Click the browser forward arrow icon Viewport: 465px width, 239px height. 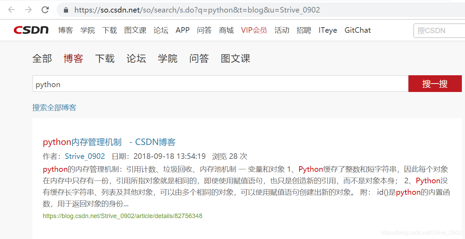click(x=28, y=10)
